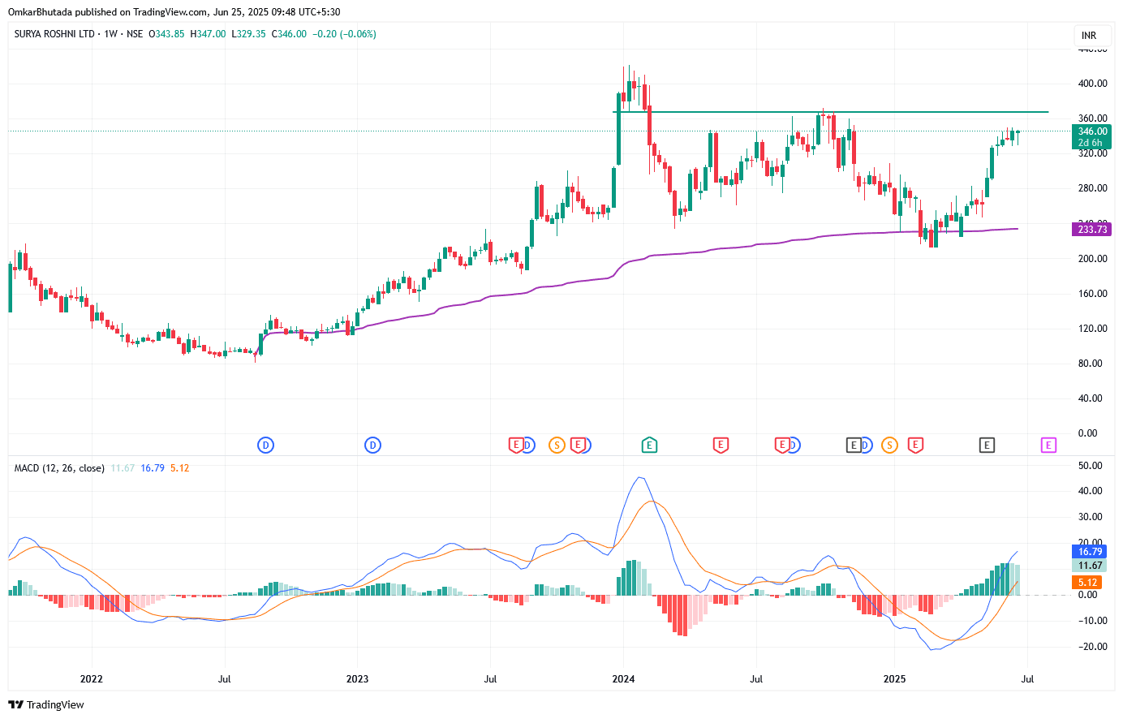Viewport: 1123px width, 719px height.
Task: Click the 16.79 value in MACD legend
Action: click(x=153, y=468)
